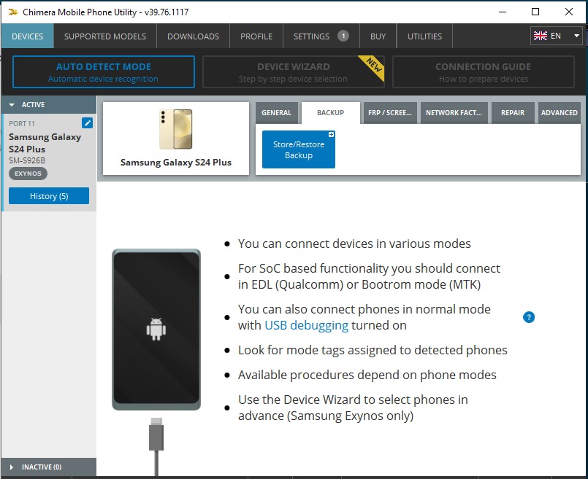This screenshot has width=588, height=479.
Task: Switch to the DEVICES tab
Action: pos(27,36)
